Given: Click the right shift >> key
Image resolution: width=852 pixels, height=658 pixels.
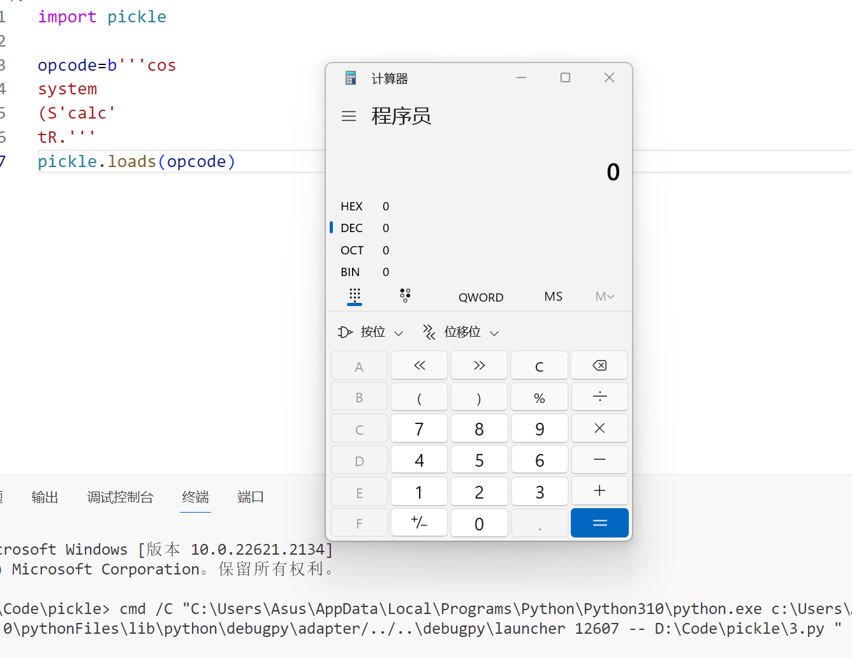Looking at the screenshot, I should click(479, 365).
